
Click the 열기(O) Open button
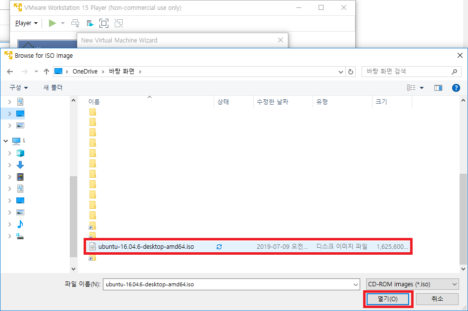[388, 299]
